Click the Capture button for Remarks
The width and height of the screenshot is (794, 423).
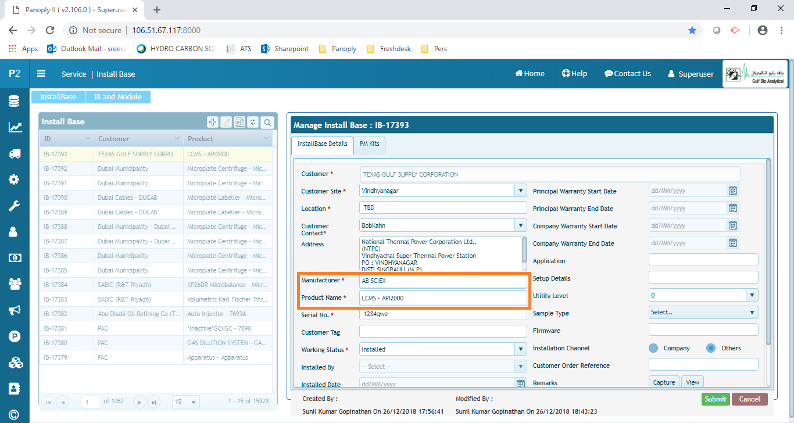(664, 382)
